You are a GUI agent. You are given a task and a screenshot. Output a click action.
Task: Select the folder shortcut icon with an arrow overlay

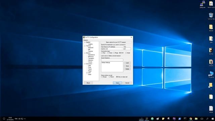211,86
